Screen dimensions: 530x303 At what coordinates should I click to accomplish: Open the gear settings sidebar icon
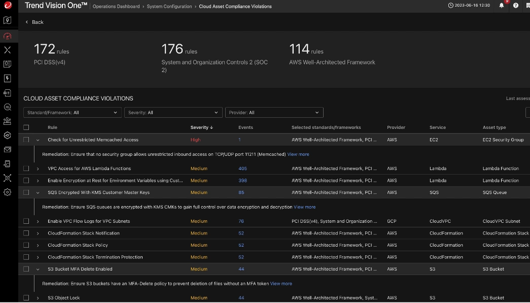coord(8,192)
